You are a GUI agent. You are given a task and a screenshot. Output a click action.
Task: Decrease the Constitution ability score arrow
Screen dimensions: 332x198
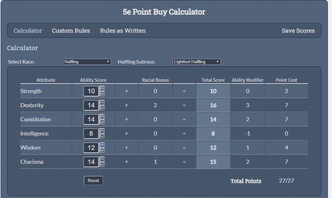click(102, 122)
